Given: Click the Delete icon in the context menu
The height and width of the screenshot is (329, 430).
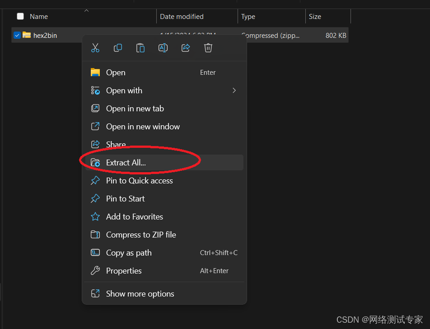Looking at the screenshot, I should [x=208, y=47].
